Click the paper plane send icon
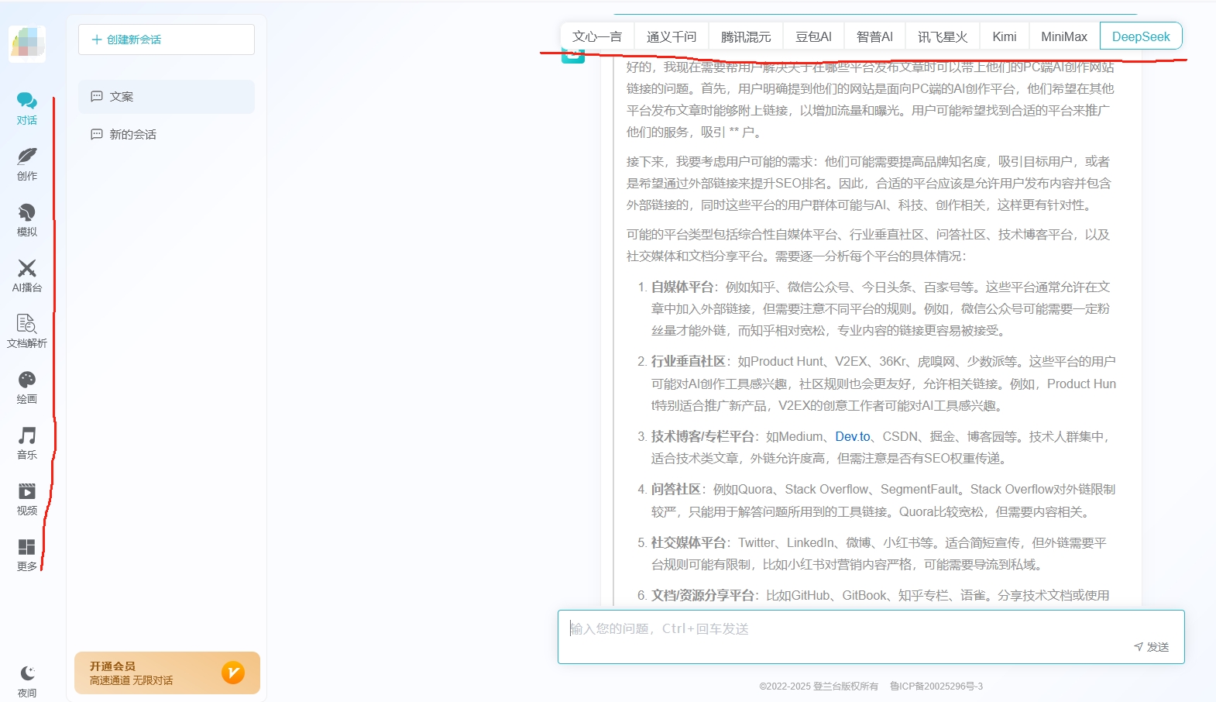The image size is (1216, 702). tap(1139, 647)
